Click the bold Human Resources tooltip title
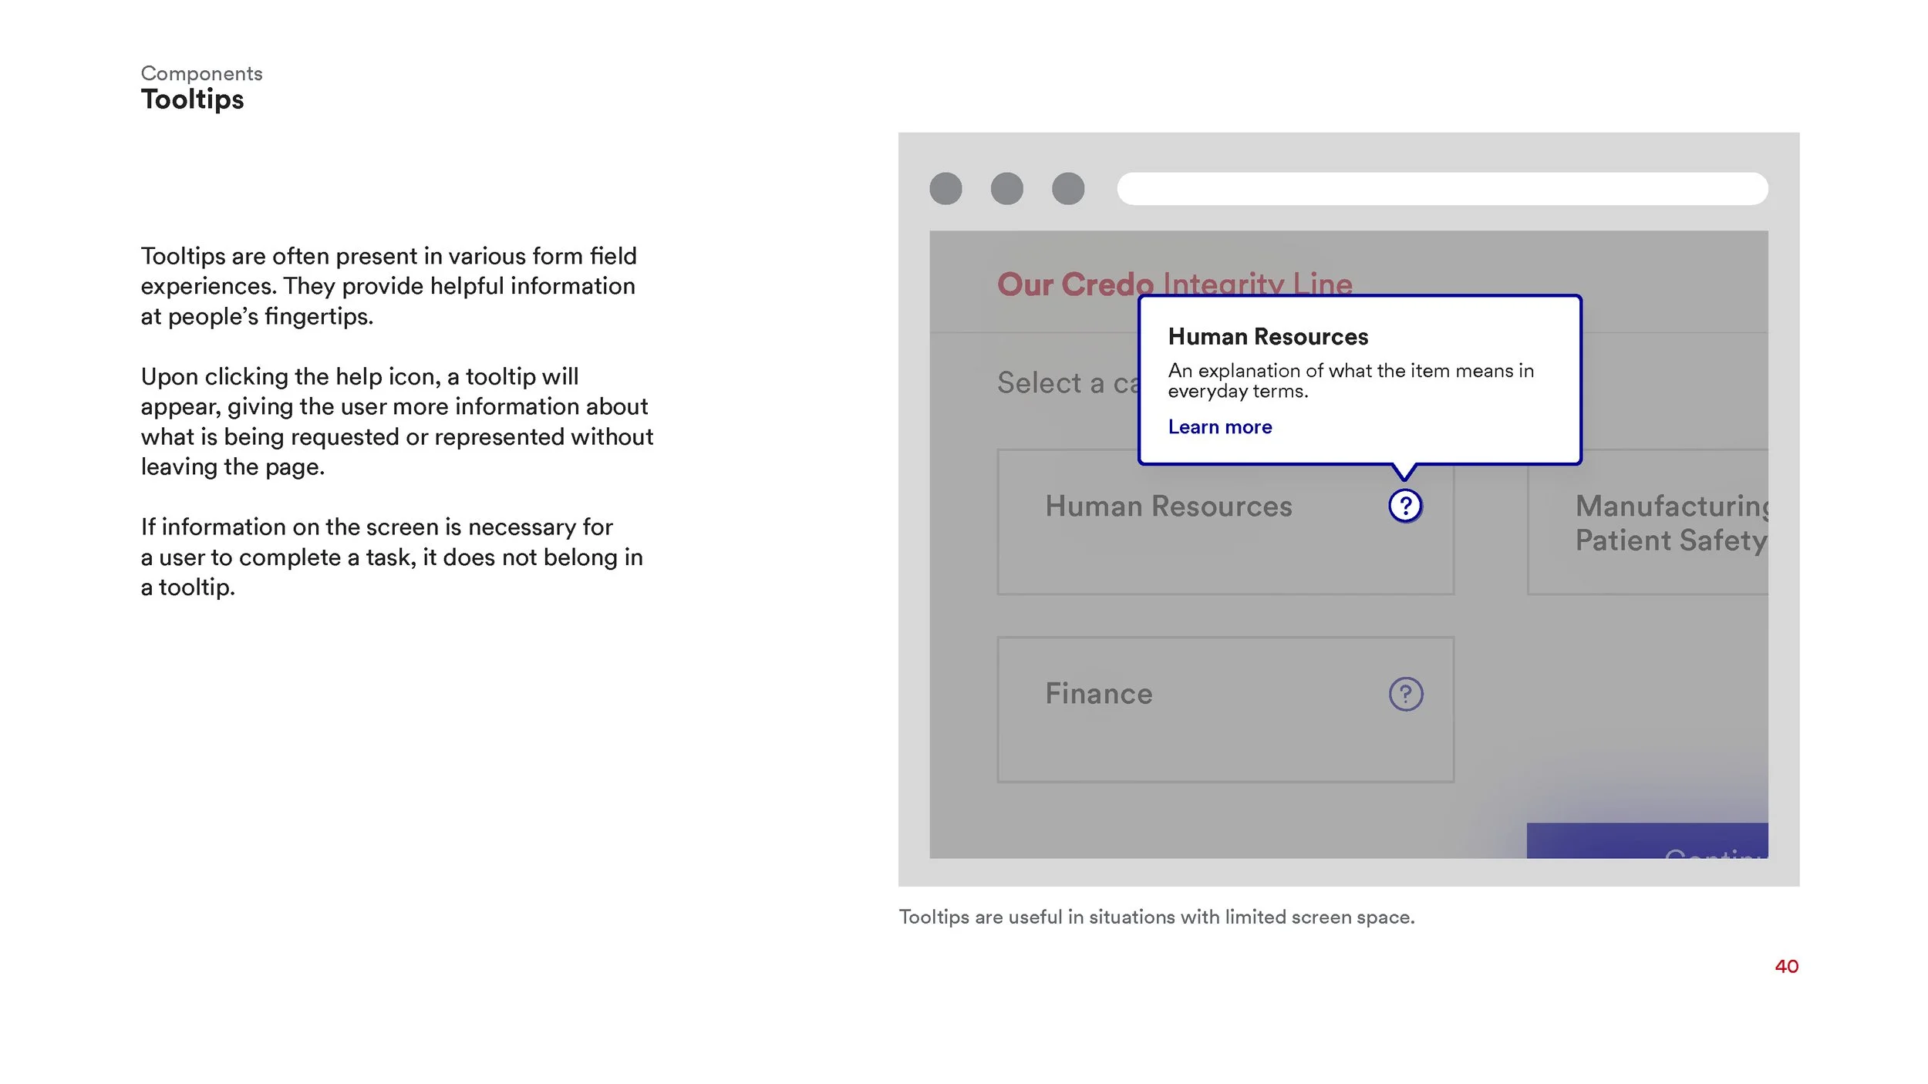 coord(1268,337)
